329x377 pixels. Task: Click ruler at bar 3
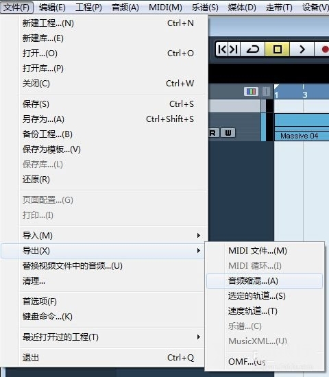point(305,95)
